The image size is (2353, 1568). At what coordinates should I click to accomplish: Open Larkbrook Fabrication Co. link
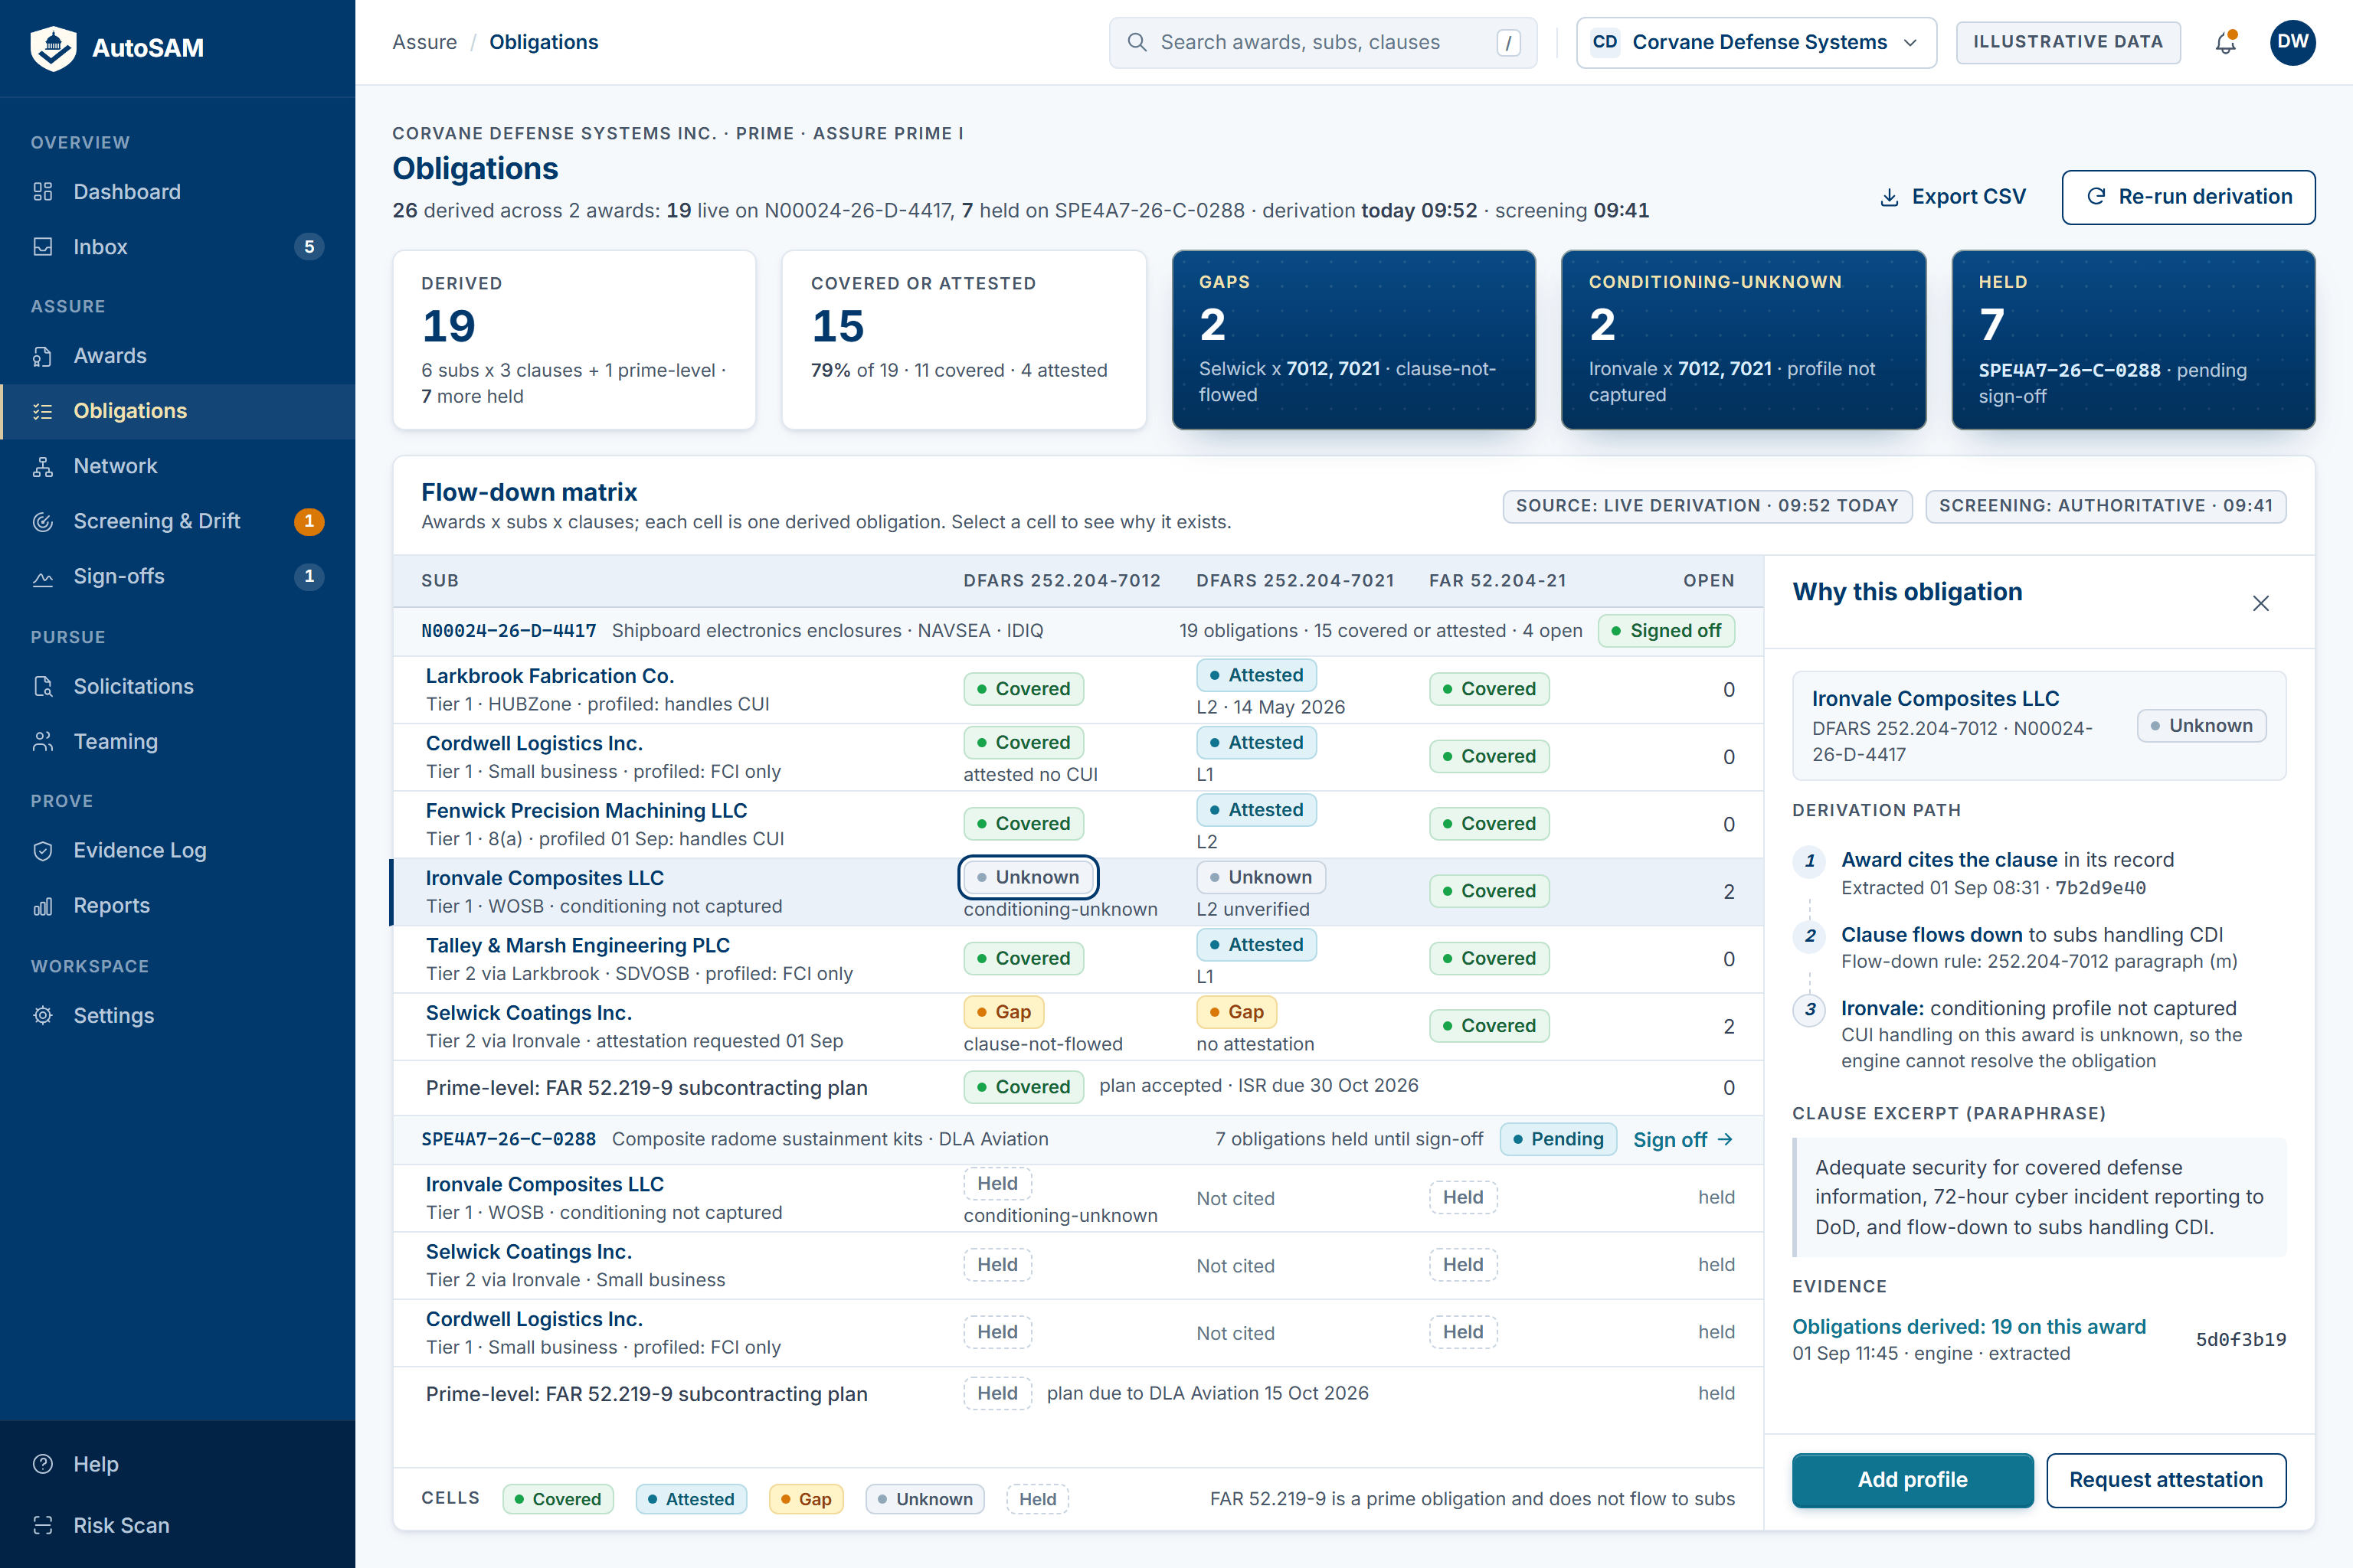point(549,676)
